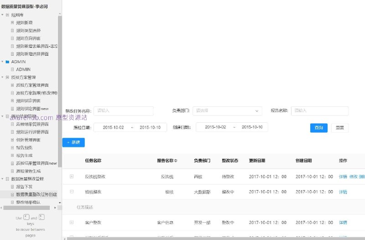
Task: Click page icon beside 报告预览
Action: pyautogui.click(x=12, y=147)
